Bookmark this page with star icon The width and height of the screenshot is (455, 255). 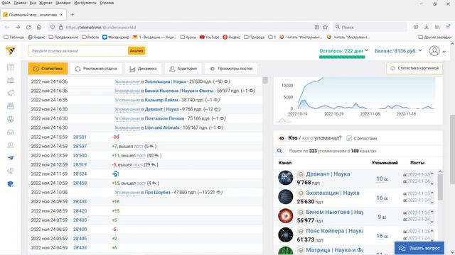[326, 27]
